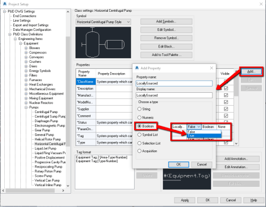266x207 pixels.
Task: Click the Add property button
Action: coord(251,71)
